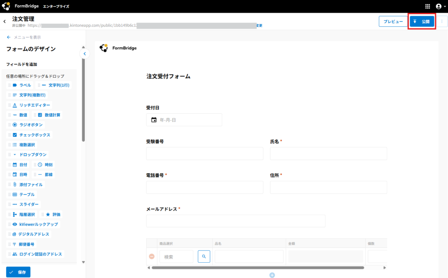Select the スライダー field item
This screenshot has width=448, height=278.
coord(25,204)
